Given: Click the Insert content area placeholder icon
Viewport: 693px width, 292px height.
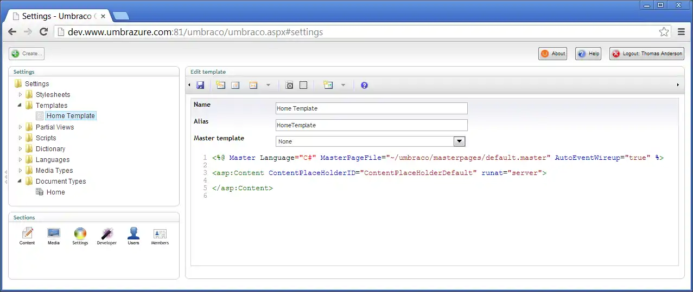Looking at the screenshot, I should click(x=289, y=85).
